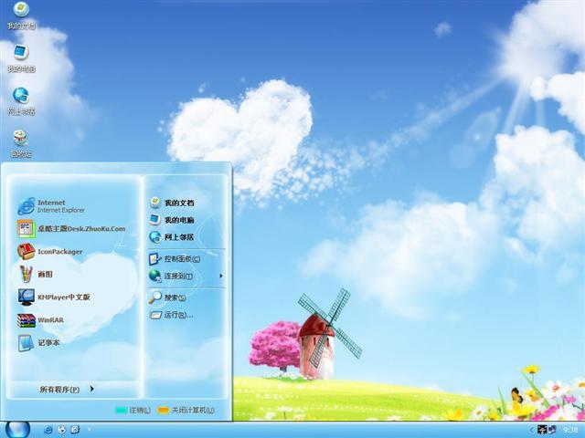Click 连接到(T) Start menu entry

tap(171, 276)
